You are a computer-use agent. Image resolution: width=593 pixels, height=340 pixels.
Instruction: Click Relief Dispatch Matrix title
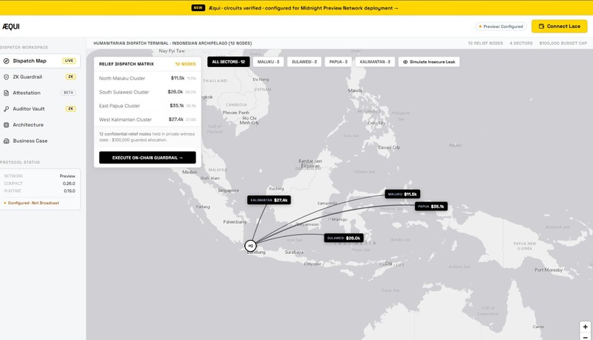[127, 64]
